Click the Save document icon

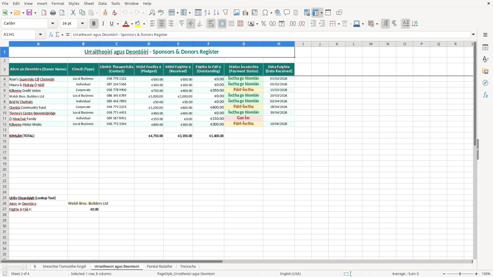29,13
